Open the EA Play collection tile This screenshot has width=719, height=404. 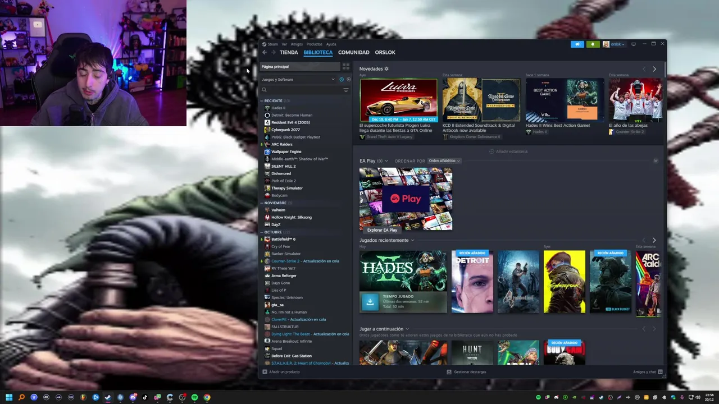tap(406, 199)
